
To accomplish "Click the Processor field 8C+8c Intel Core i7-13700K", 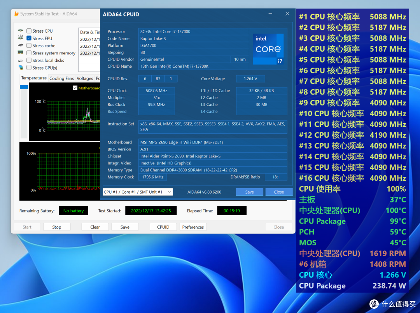I will [x=194, y=31].
